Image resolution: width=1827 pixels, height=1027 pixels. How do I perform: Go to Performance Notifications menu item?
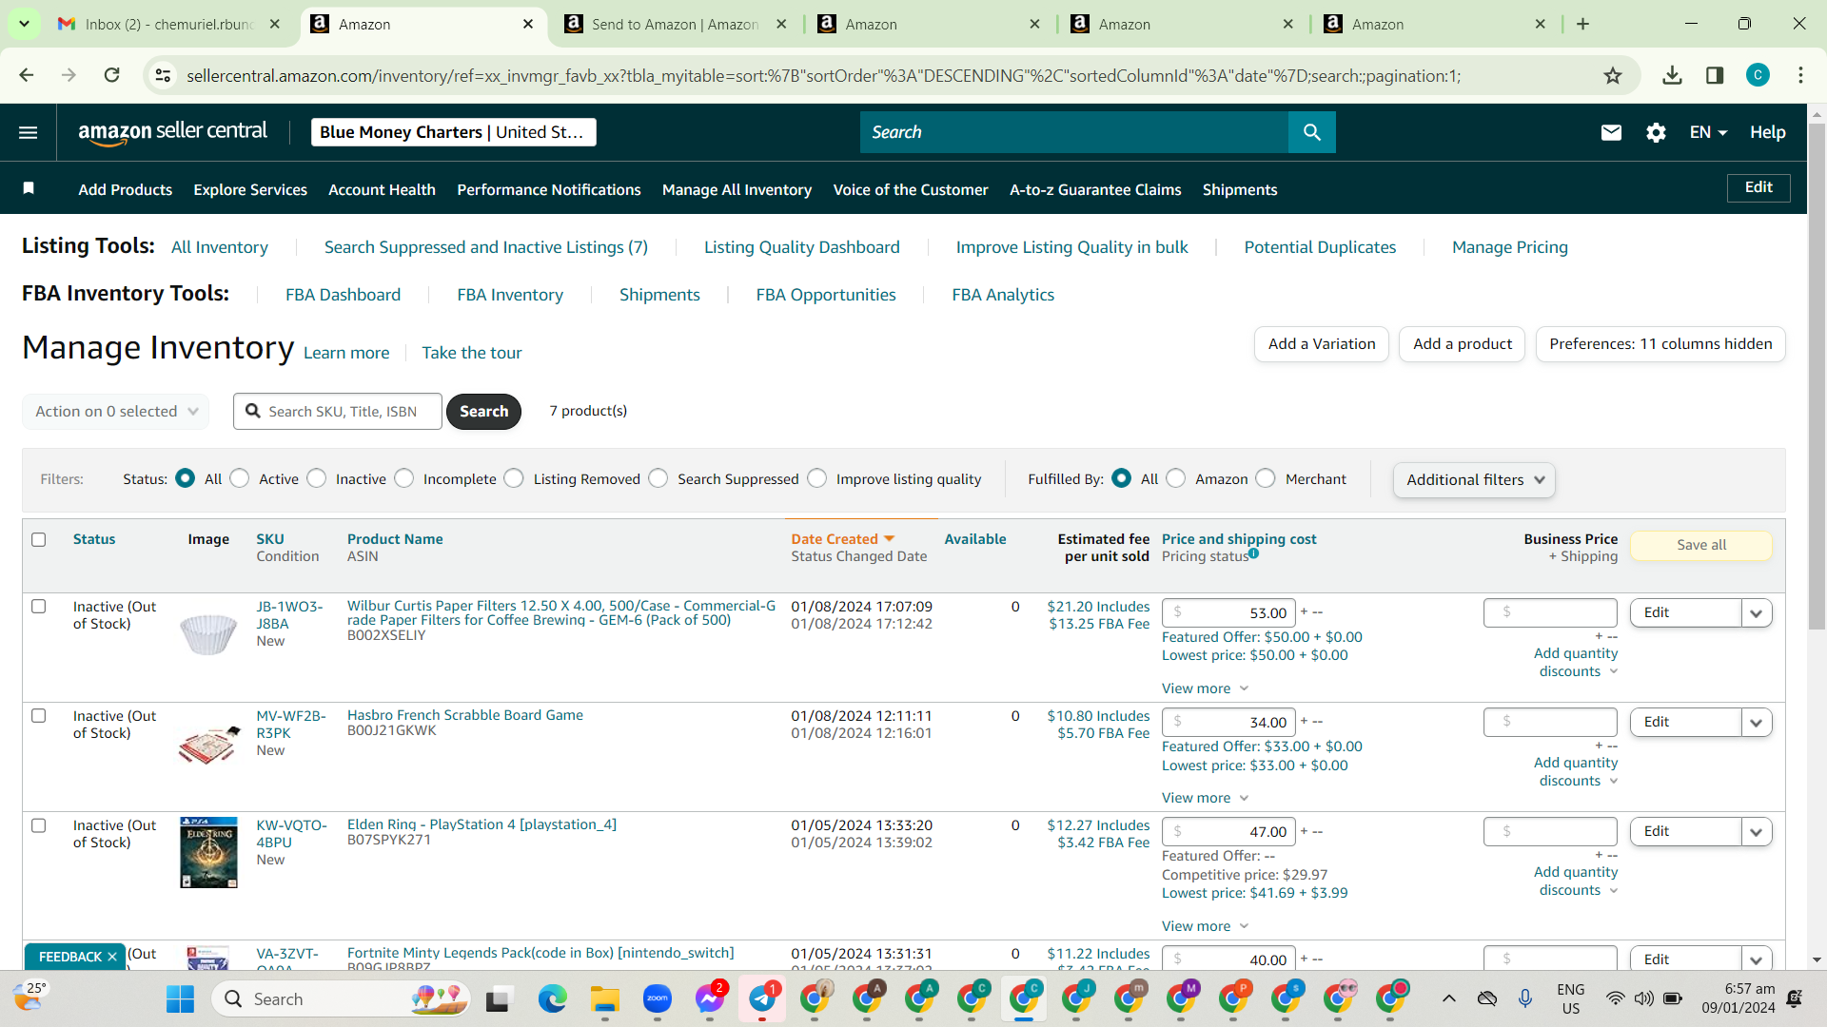(x=549, y=189)
